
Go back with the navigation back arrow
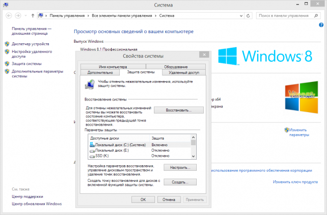(x=9, y=16)
